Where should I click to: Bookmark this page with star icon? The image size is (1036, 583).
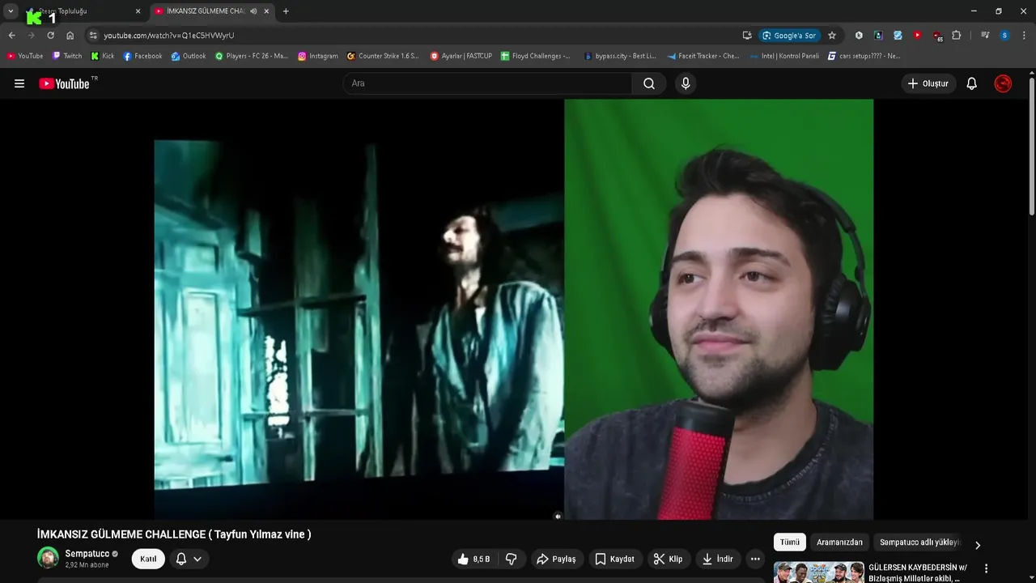coord(831,36)
